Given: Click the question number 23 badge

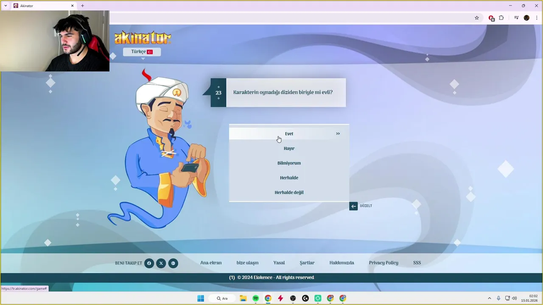Looking at the screenshot, I should click(218, 92).
